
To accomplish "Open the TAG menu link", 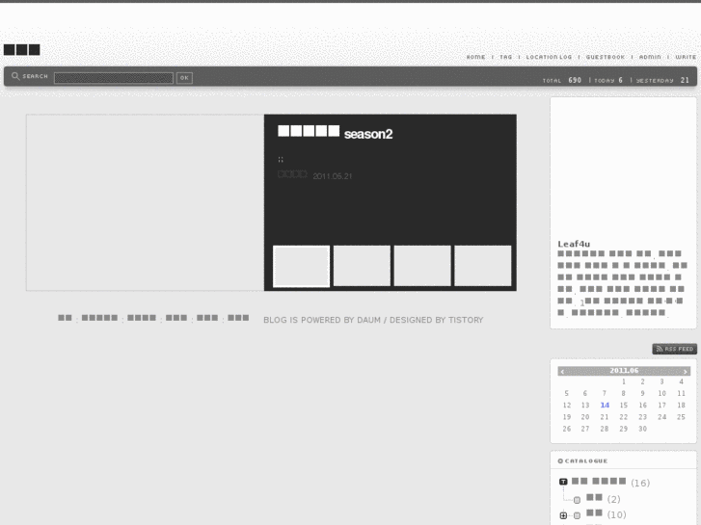I will (505, 57).
